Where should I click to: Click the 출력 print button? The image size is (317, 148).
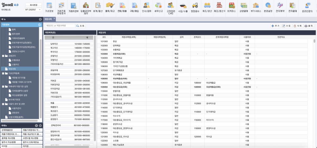[x=309, y=26]
